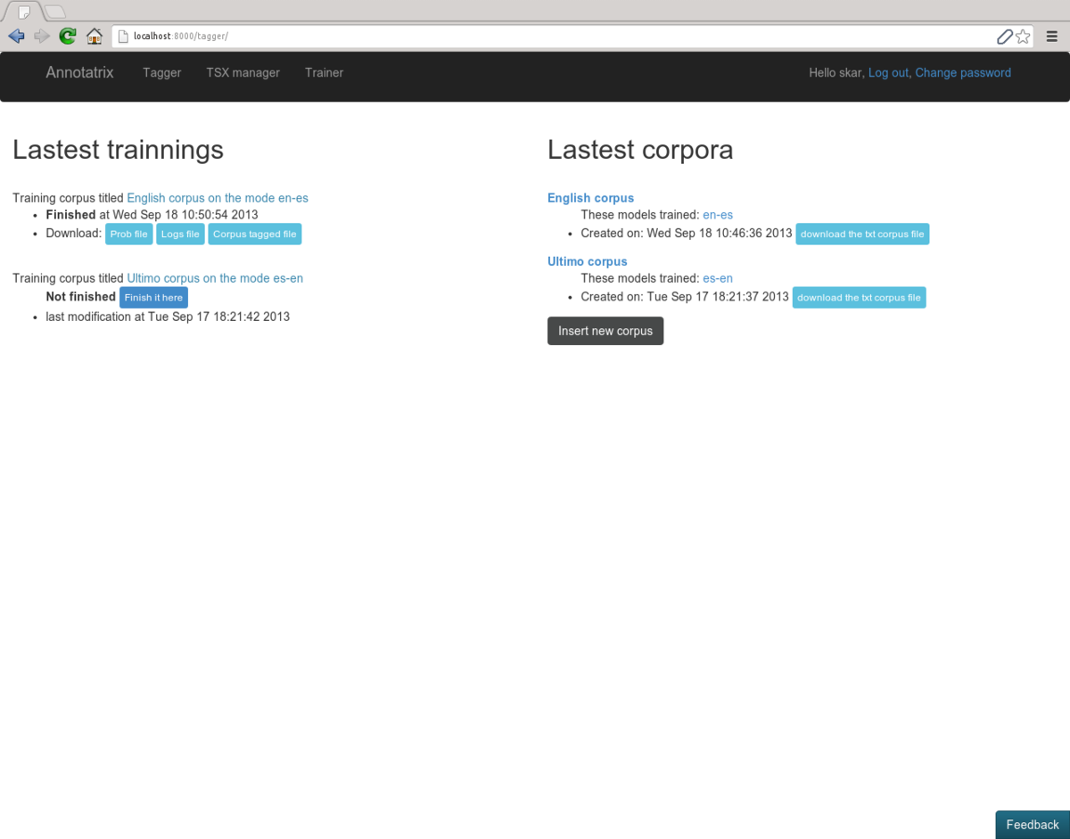The height and width of the screenshot is (839, 1070).
Task: Open the Feedback panel
Action: click(x=1033, y=825)
